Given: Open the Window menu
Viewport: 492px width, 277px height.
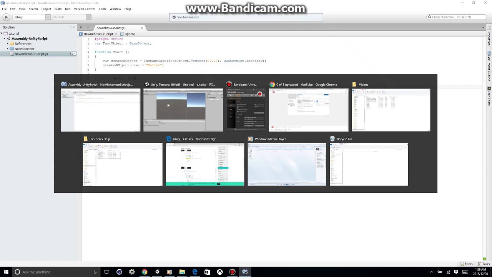Looking at the screenshot, I should point(115,9).
